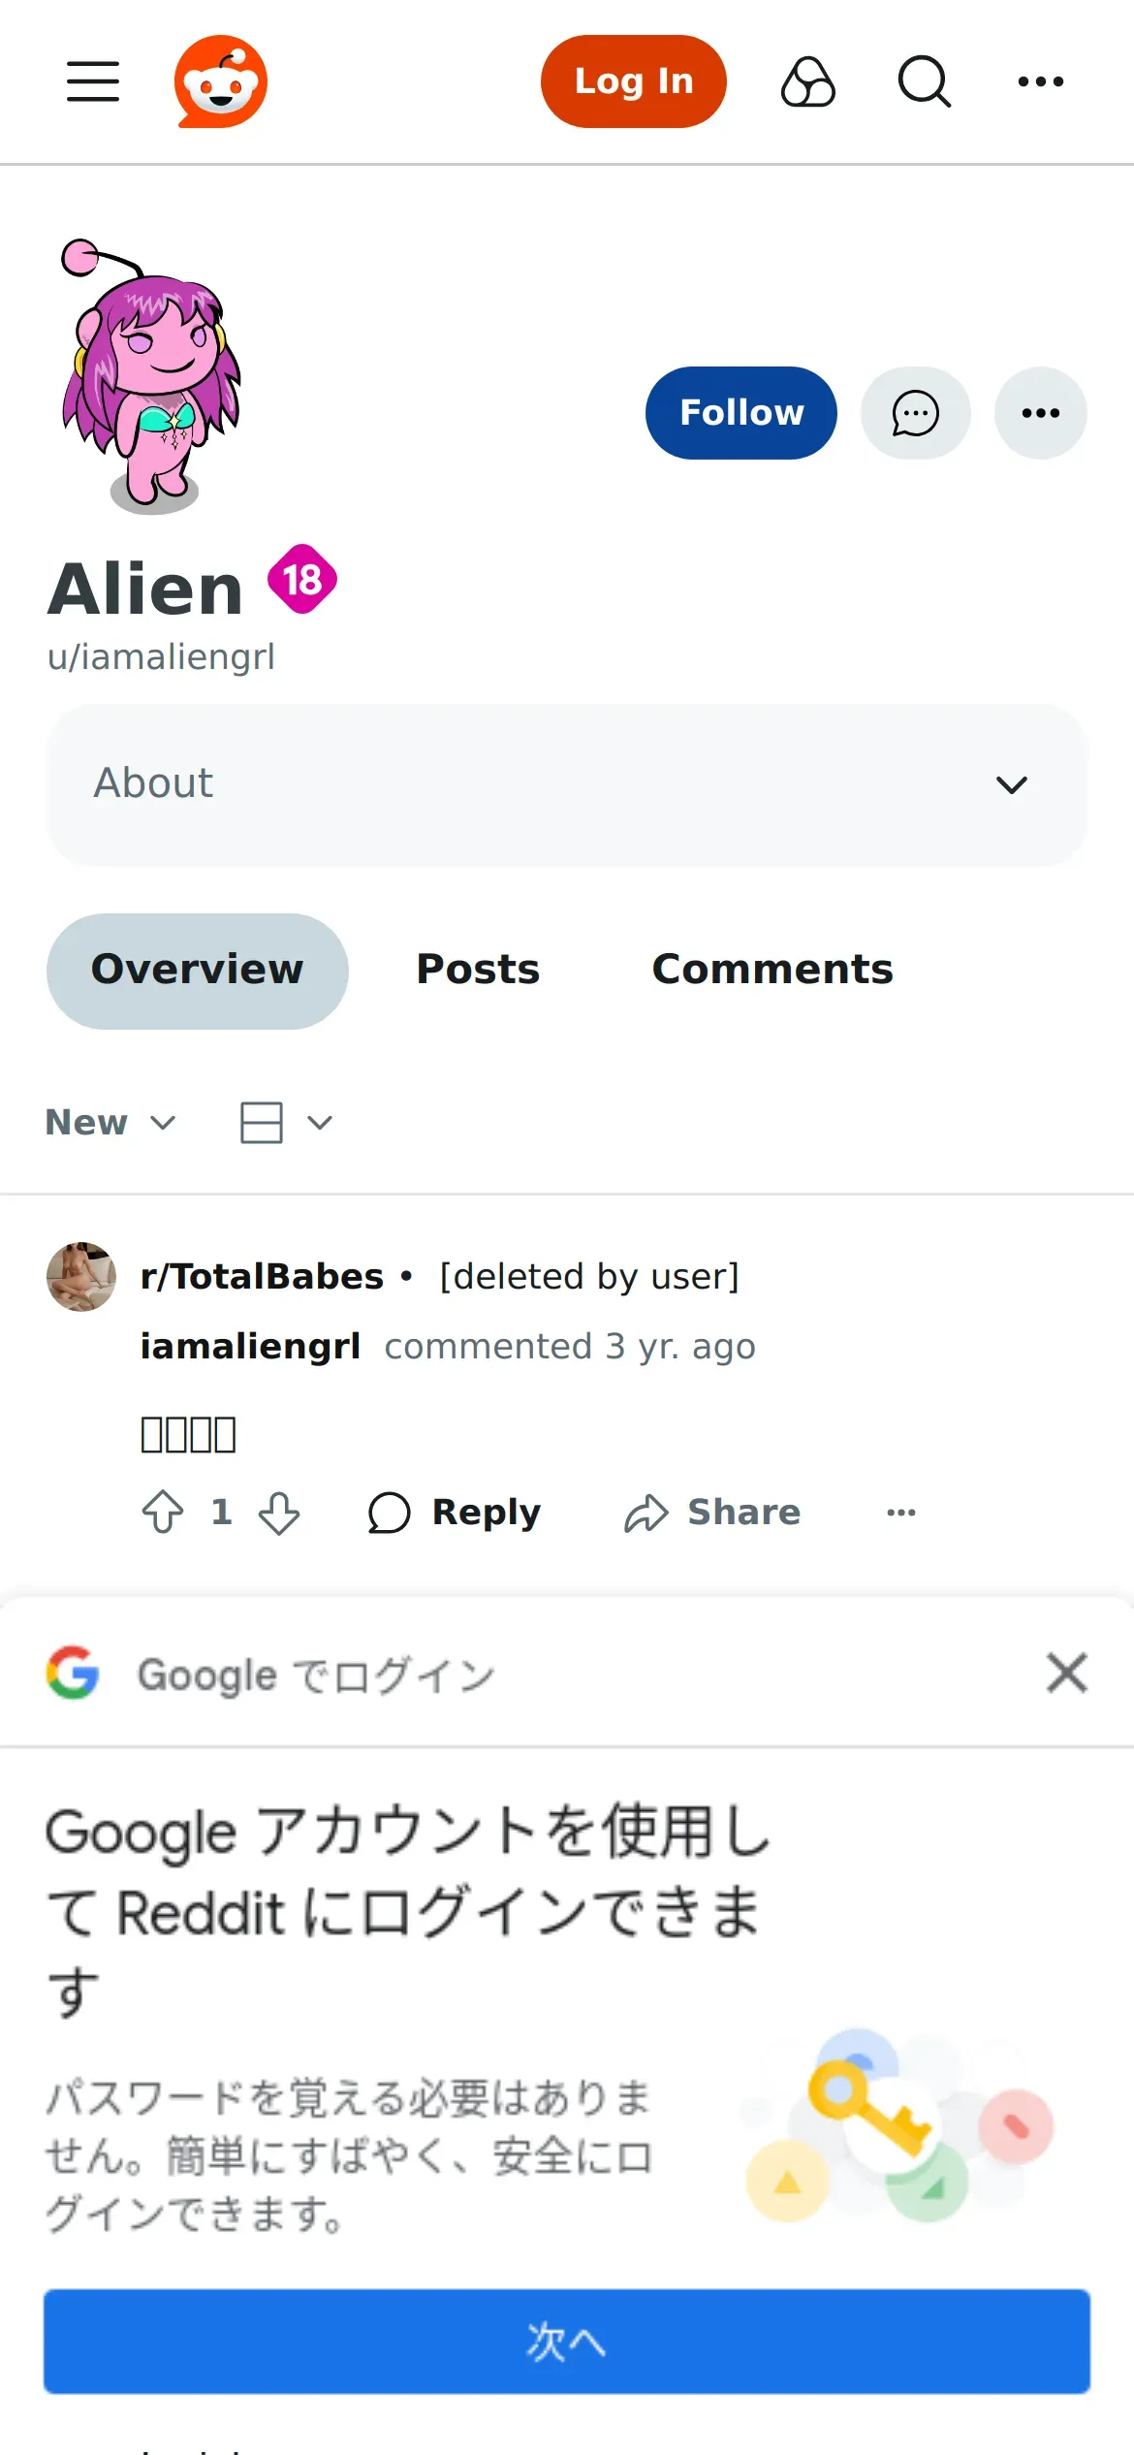Screen dimensions: 1134x2455
Task: Open the New sort dropdown
Action: coord(110,1122)
